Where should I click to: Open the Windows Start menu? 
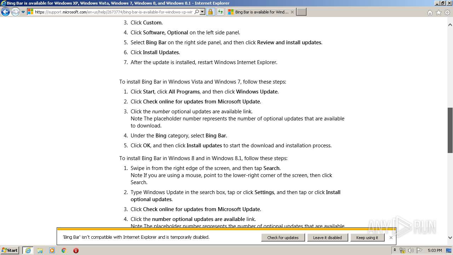(x=10, y=250)
